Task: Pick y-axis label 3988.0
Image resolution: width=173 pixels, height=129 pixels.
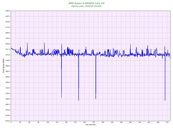Action: pyautogui.click(x=8, y=66)
